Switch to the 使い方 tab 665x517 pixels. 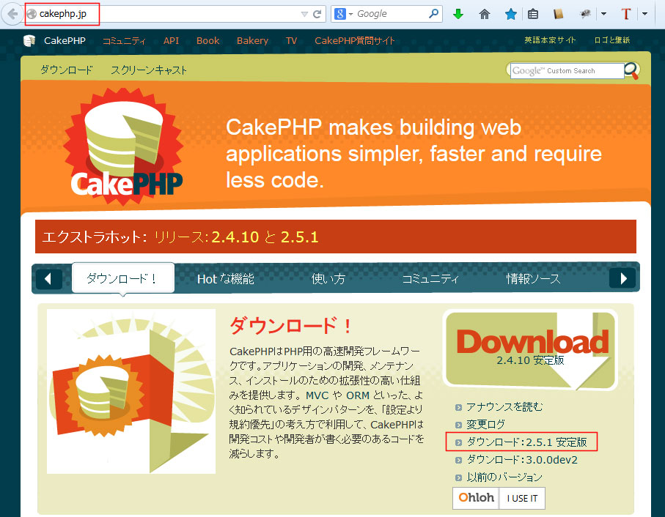coord(328,278)
